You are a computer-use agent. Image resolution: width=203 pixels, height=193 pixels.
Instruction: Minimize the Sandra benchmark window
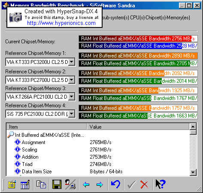(x=182, y=6)
